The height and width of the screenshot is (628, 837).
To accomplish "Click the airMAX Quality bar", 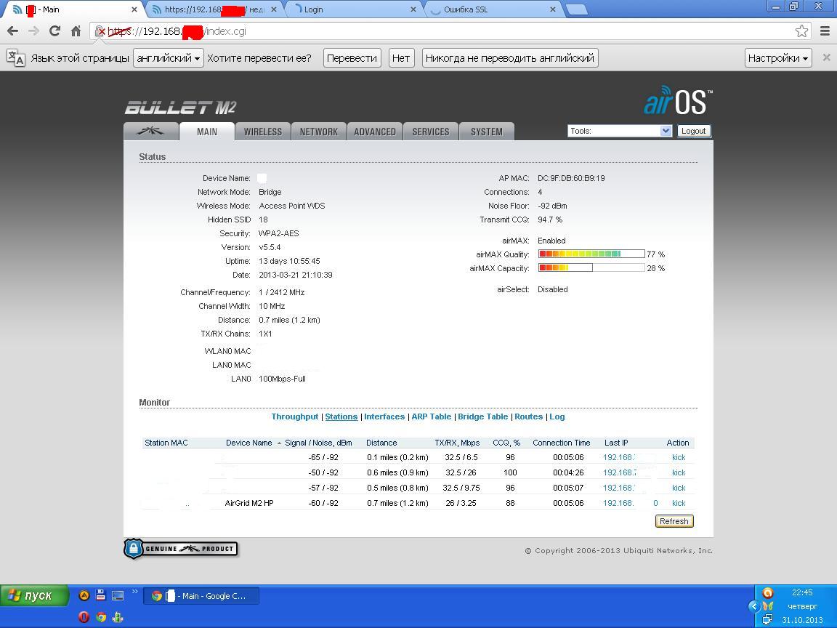I will coord(591,254).
